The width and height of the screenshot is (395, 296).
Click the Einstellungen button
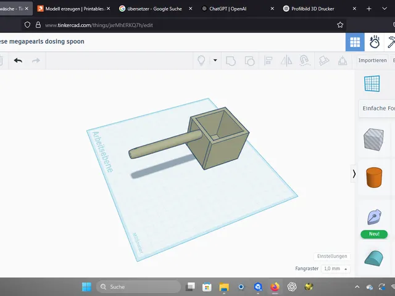coord(332,257)
